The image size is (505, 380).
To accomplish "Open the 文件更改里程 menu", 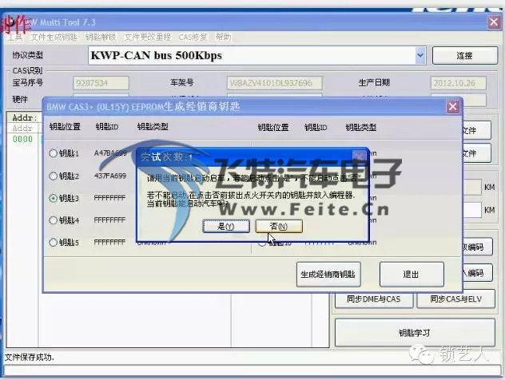I will point(148,37).
